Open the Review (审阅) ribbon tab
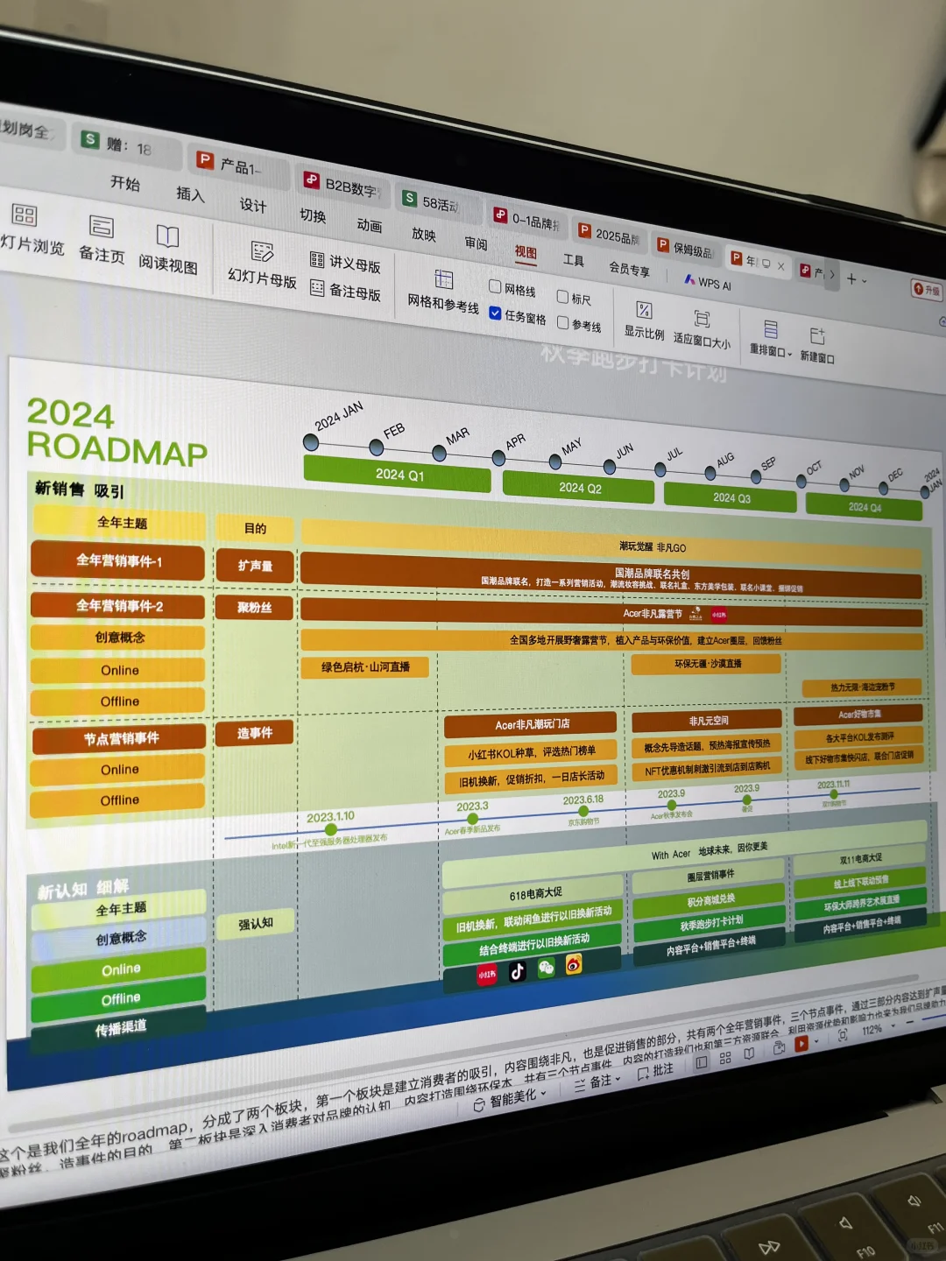 pyautogui.click(x=476, y=243)
